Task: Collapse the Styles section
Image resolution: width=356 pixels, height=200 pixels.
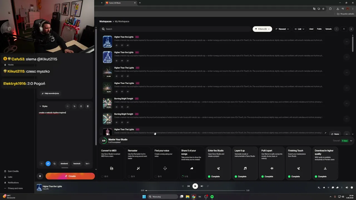Action: click(x=43, y=106)
